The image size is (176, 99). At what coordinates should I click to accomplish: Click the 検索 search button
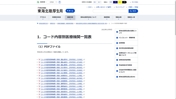coord(133,11)
